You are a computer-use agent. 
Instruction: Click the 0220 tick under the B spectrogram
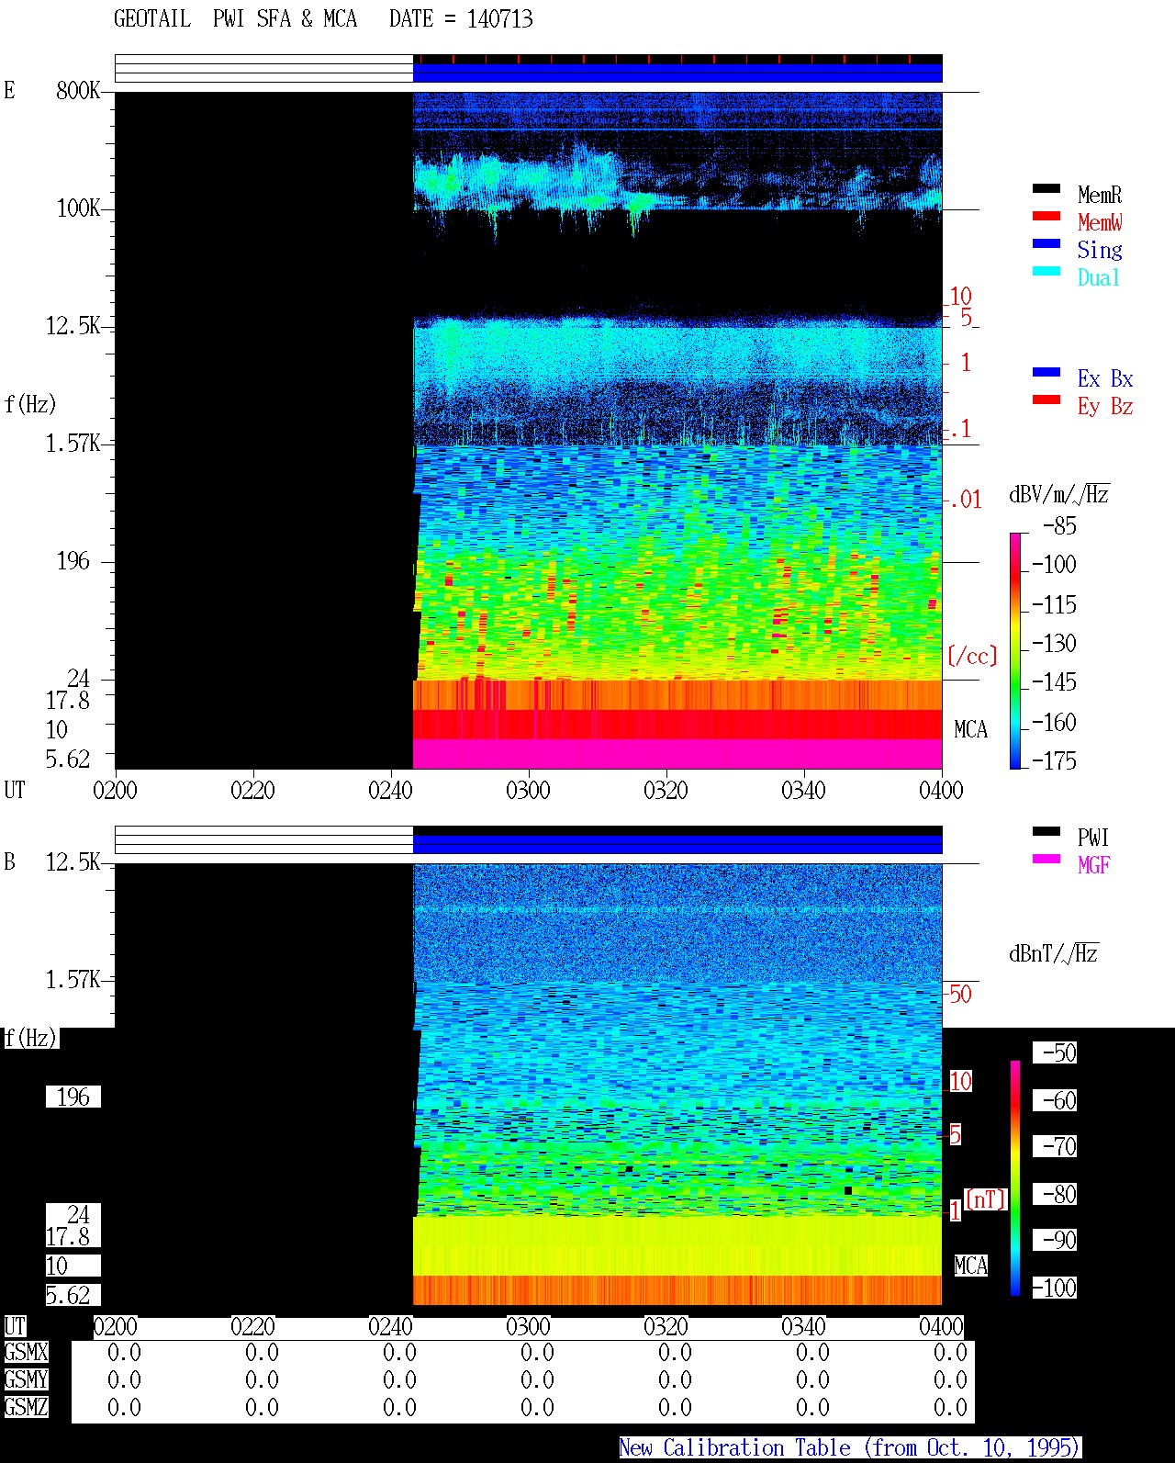pyautogui.click(x=252, y=1326)
